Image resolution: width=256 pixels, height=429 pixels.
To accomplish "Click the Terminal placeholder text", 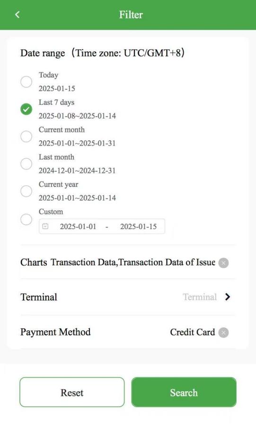I will 200,297.
